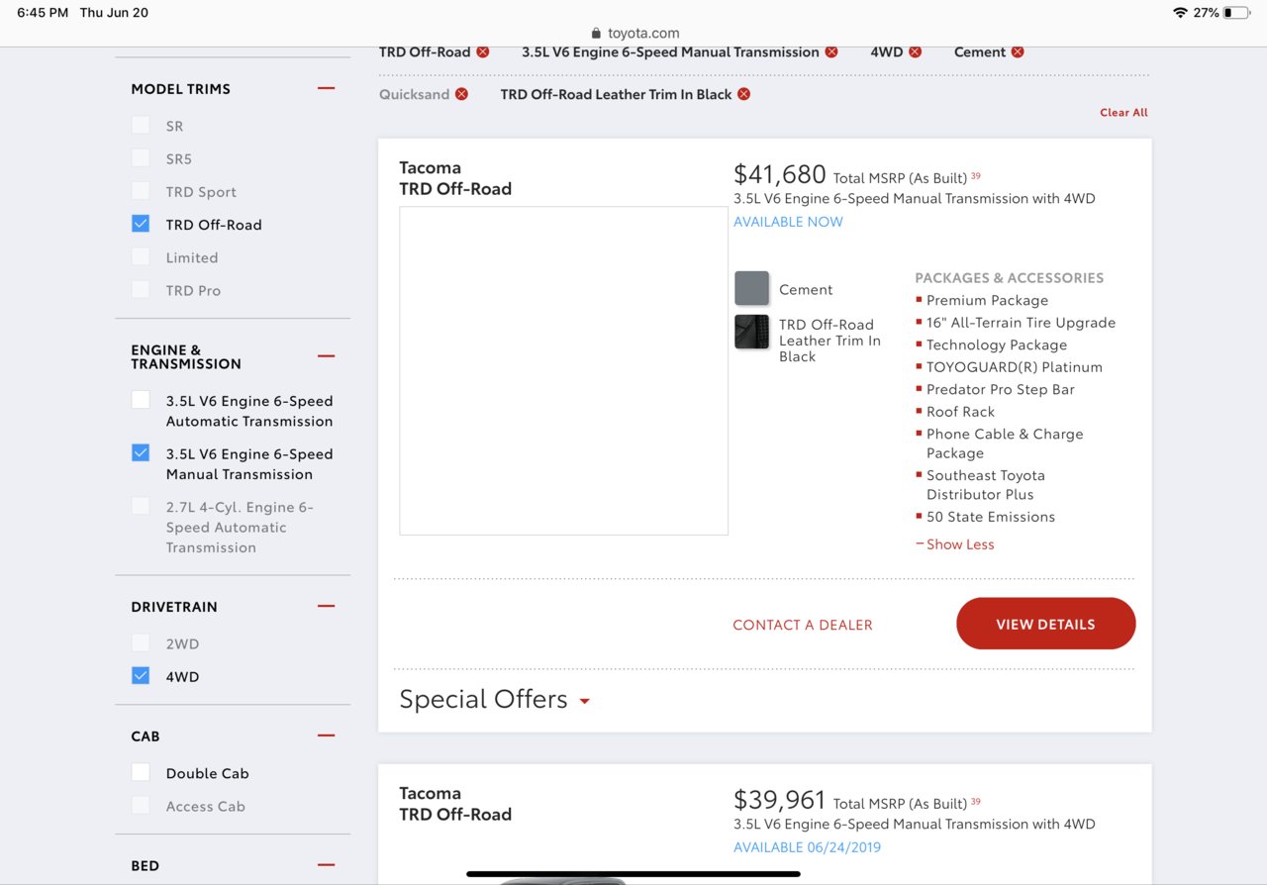Click the Southeast Toyota Distributor Plus item
This screenshot has width=1267, height=885.
[986, 485]
